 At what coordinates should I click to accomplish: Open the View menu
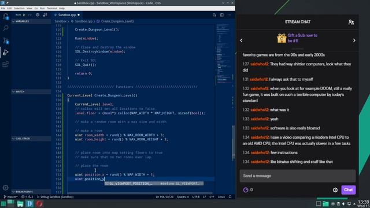(x=29, y=8)
